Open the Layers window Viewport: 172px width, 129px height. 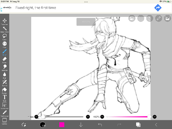click(x=138, y=125)
